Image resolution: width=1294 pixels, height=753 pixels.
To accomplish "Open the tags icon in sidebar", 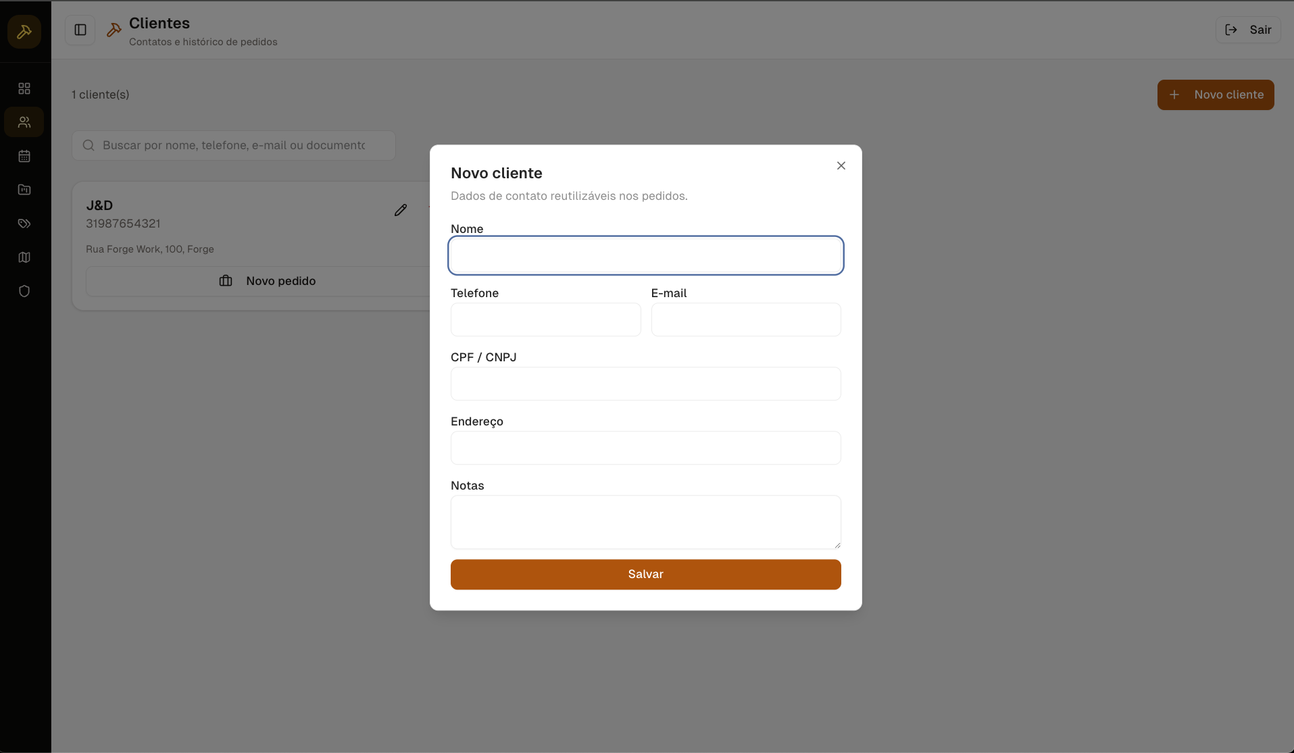I will pyautogui.click(x=24, y=224).
